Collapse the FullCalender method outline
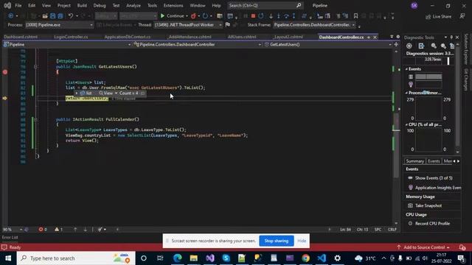 35,119
